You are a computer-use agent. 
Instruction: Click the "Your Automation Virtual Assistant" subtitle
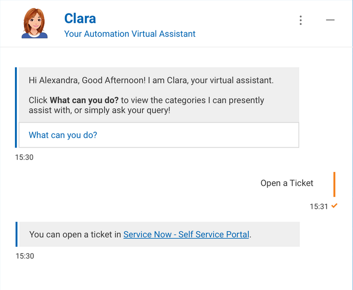pyautogui.click(x=130, y=34)
